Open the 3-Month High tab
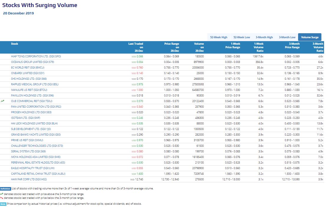 tap(264, 37)
